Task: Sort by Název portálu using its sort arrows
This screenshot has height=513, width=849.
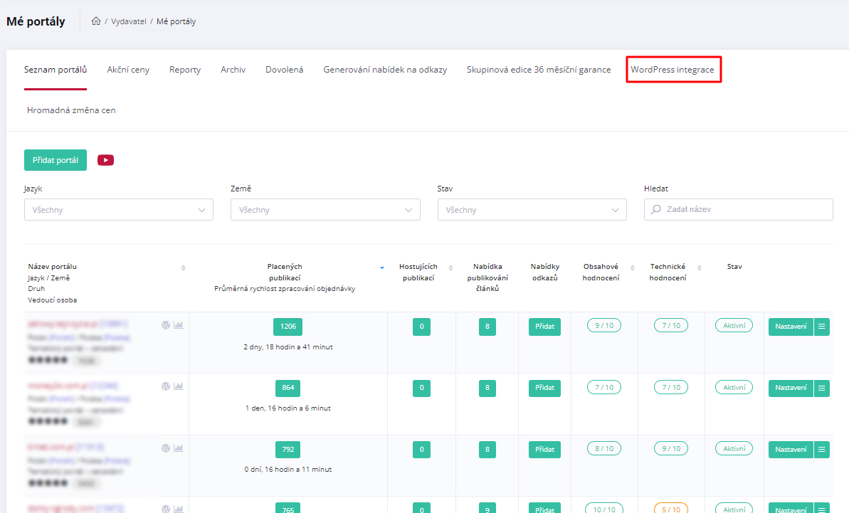Action: point(183,268)
